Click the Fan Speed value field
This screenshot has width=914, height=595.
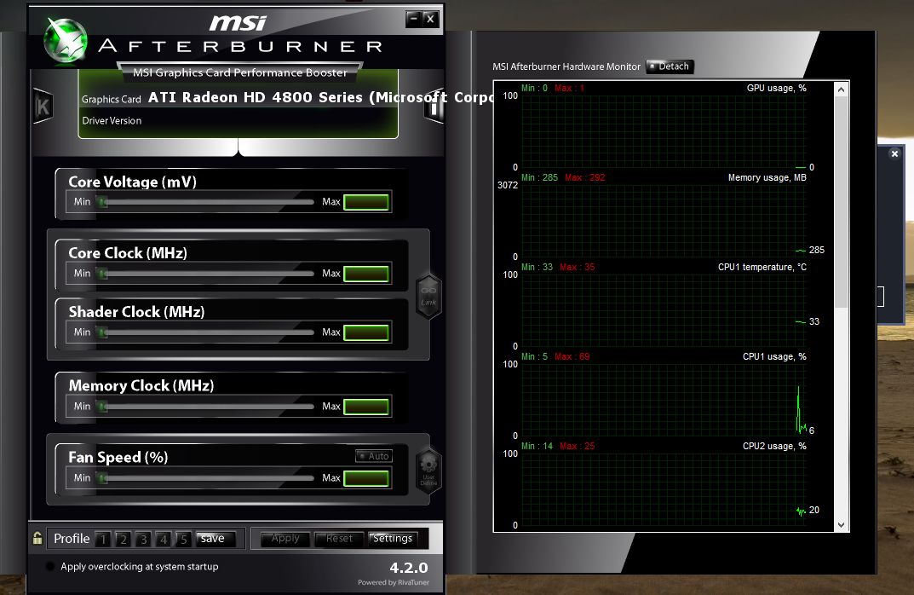pos(366,478)
